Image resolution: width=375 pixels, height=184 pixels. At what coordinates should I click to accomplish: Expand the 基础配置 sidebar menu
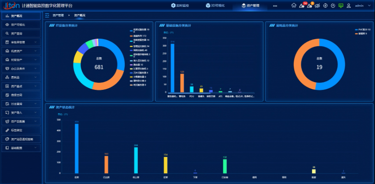tap(21, 148)
